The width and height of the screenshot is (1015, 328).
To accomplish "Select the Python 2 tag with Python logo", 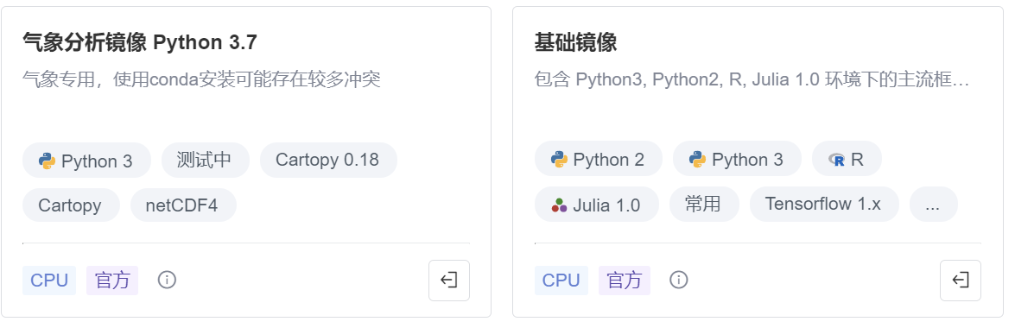I will point(599,159).
